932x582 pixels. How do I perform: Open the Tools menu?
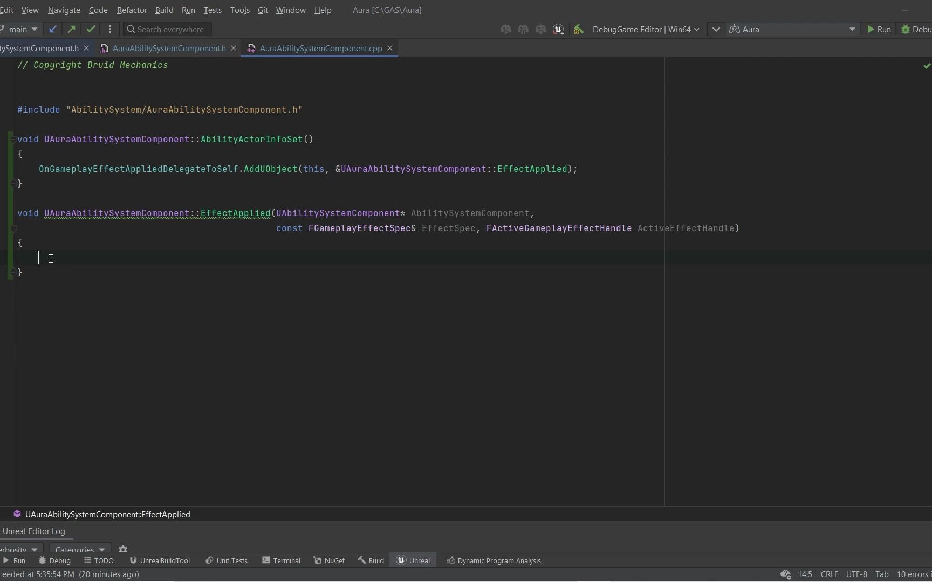click(239, 10)
